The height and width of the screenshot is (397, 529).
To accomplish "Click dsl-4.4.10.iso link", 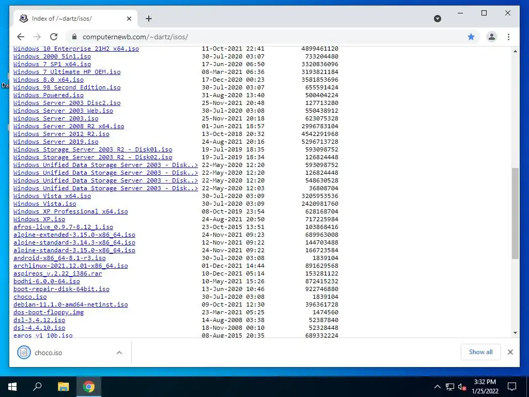I will (39, 328).
